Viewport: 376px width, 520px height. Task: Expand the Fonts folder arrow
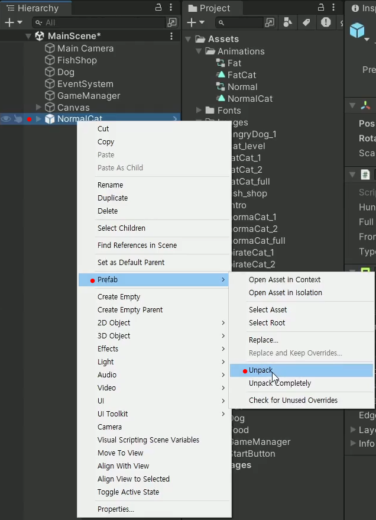pos(199,110)
